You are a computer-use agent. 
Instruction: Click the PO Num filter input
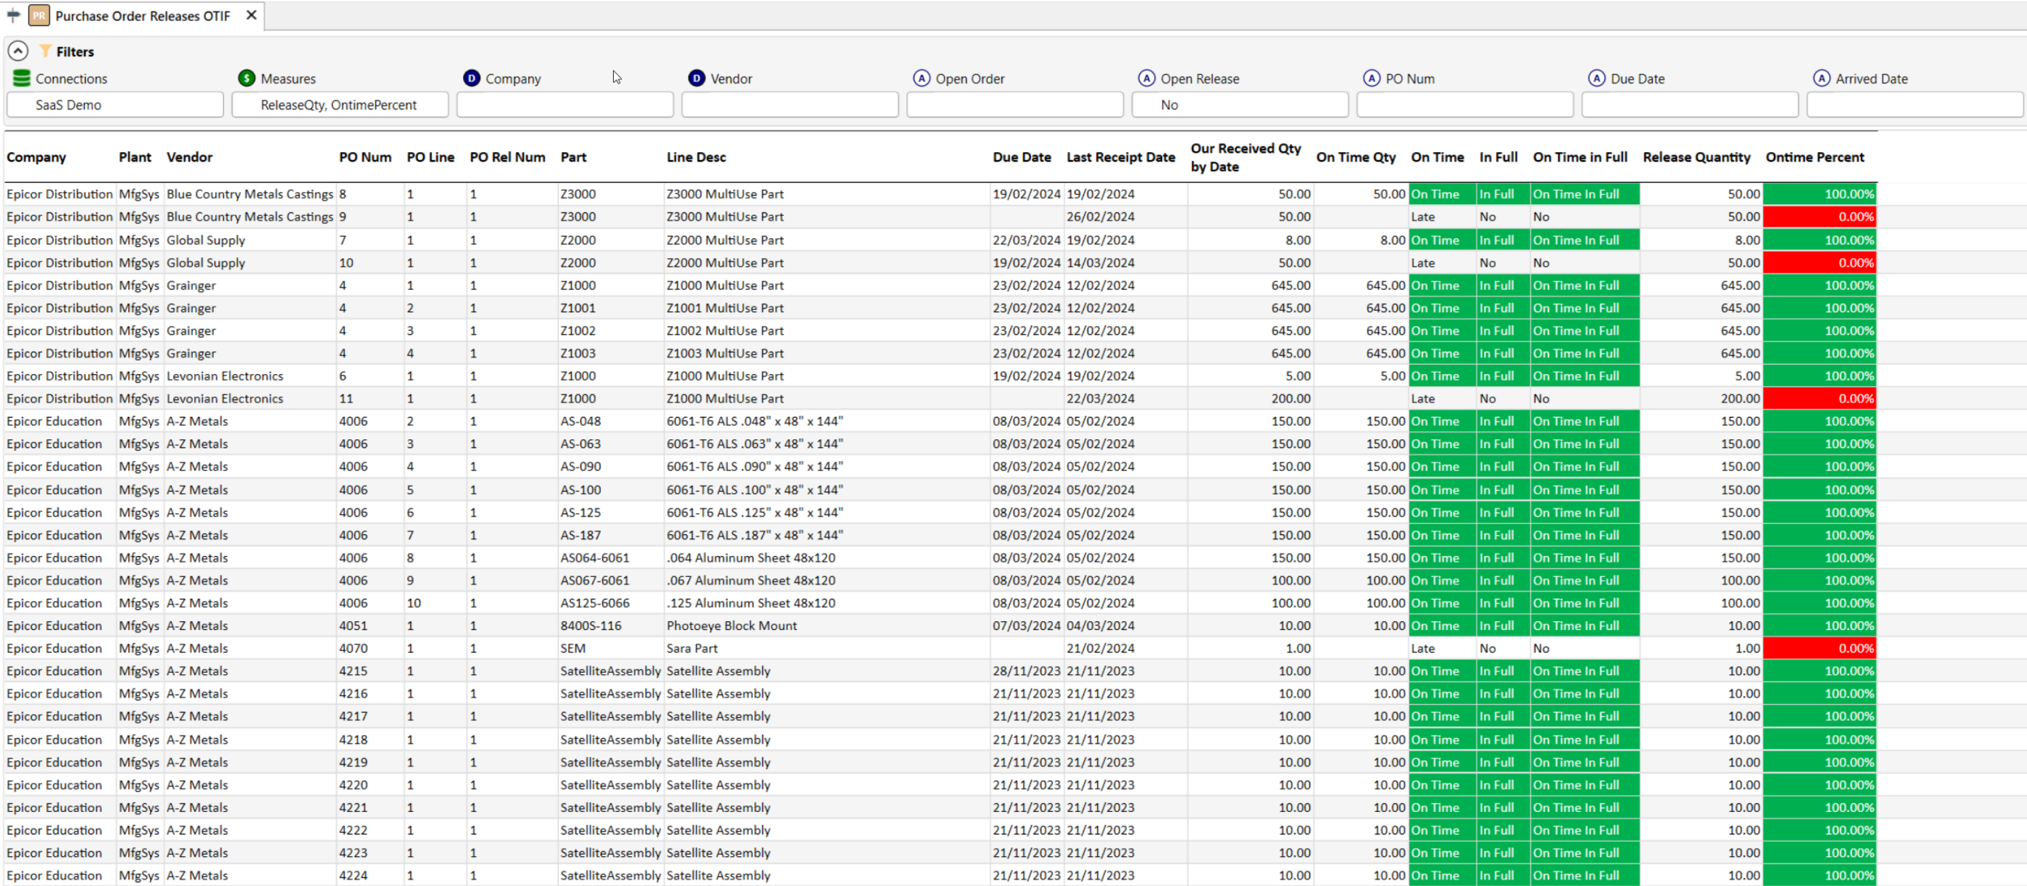(x=1465, y=105)
